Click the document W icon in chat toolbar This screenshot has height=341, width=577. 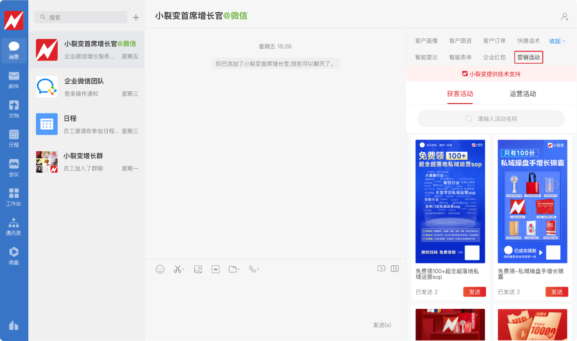215,269
